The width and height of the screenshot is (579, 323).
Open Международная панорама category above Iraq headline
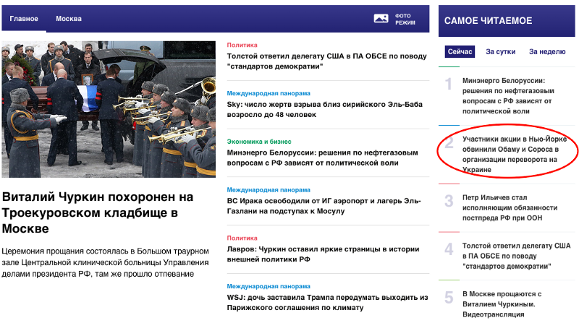[x=269, y=190]
